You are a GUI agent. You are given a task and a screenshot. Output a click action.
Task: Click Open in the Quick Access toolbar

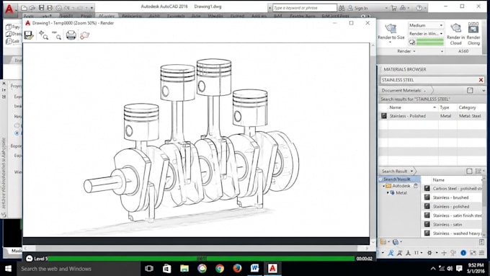(32, 8)
